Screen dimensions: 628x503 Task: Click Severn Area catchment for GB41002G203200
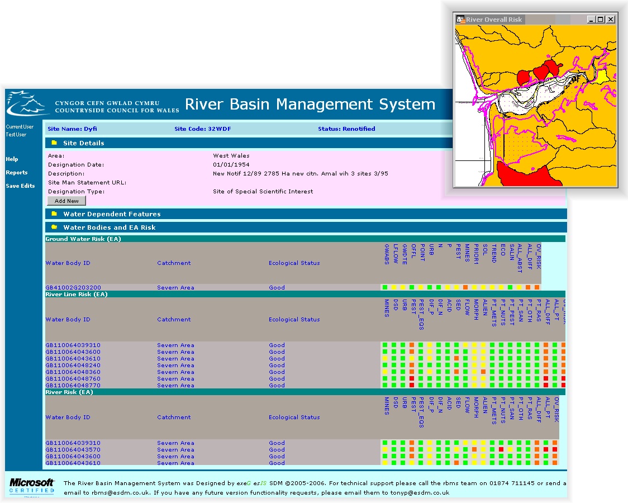pos(175,287)
